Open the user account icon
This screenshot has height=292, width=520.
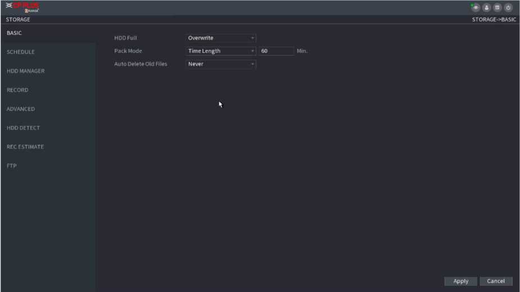point(487,8)
